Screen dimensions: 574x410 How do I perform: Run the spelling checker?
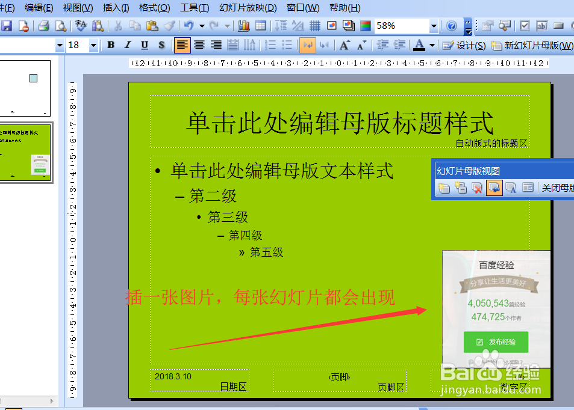coord(80,25)
